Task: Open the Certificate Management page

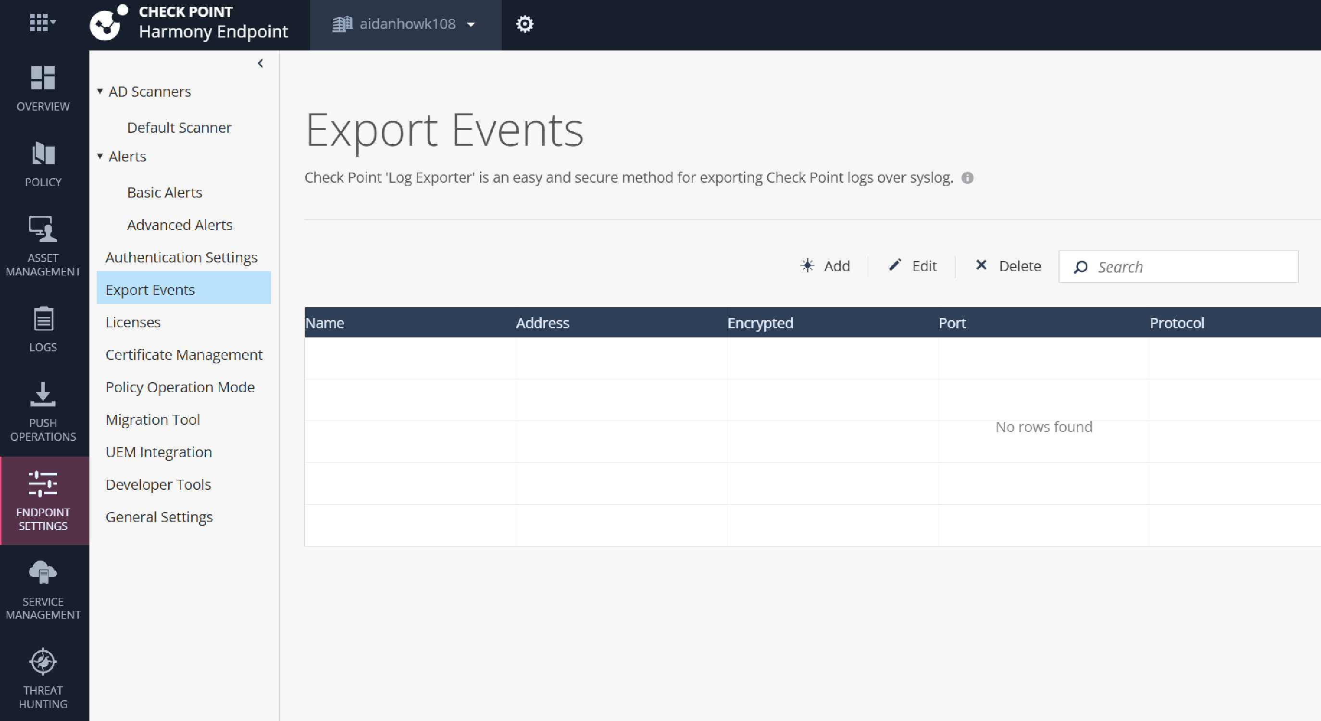Action: (184, 354)
